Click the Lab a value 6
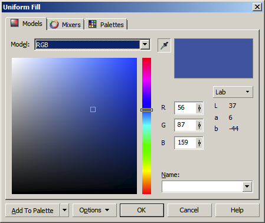 (x=231, y=117)
